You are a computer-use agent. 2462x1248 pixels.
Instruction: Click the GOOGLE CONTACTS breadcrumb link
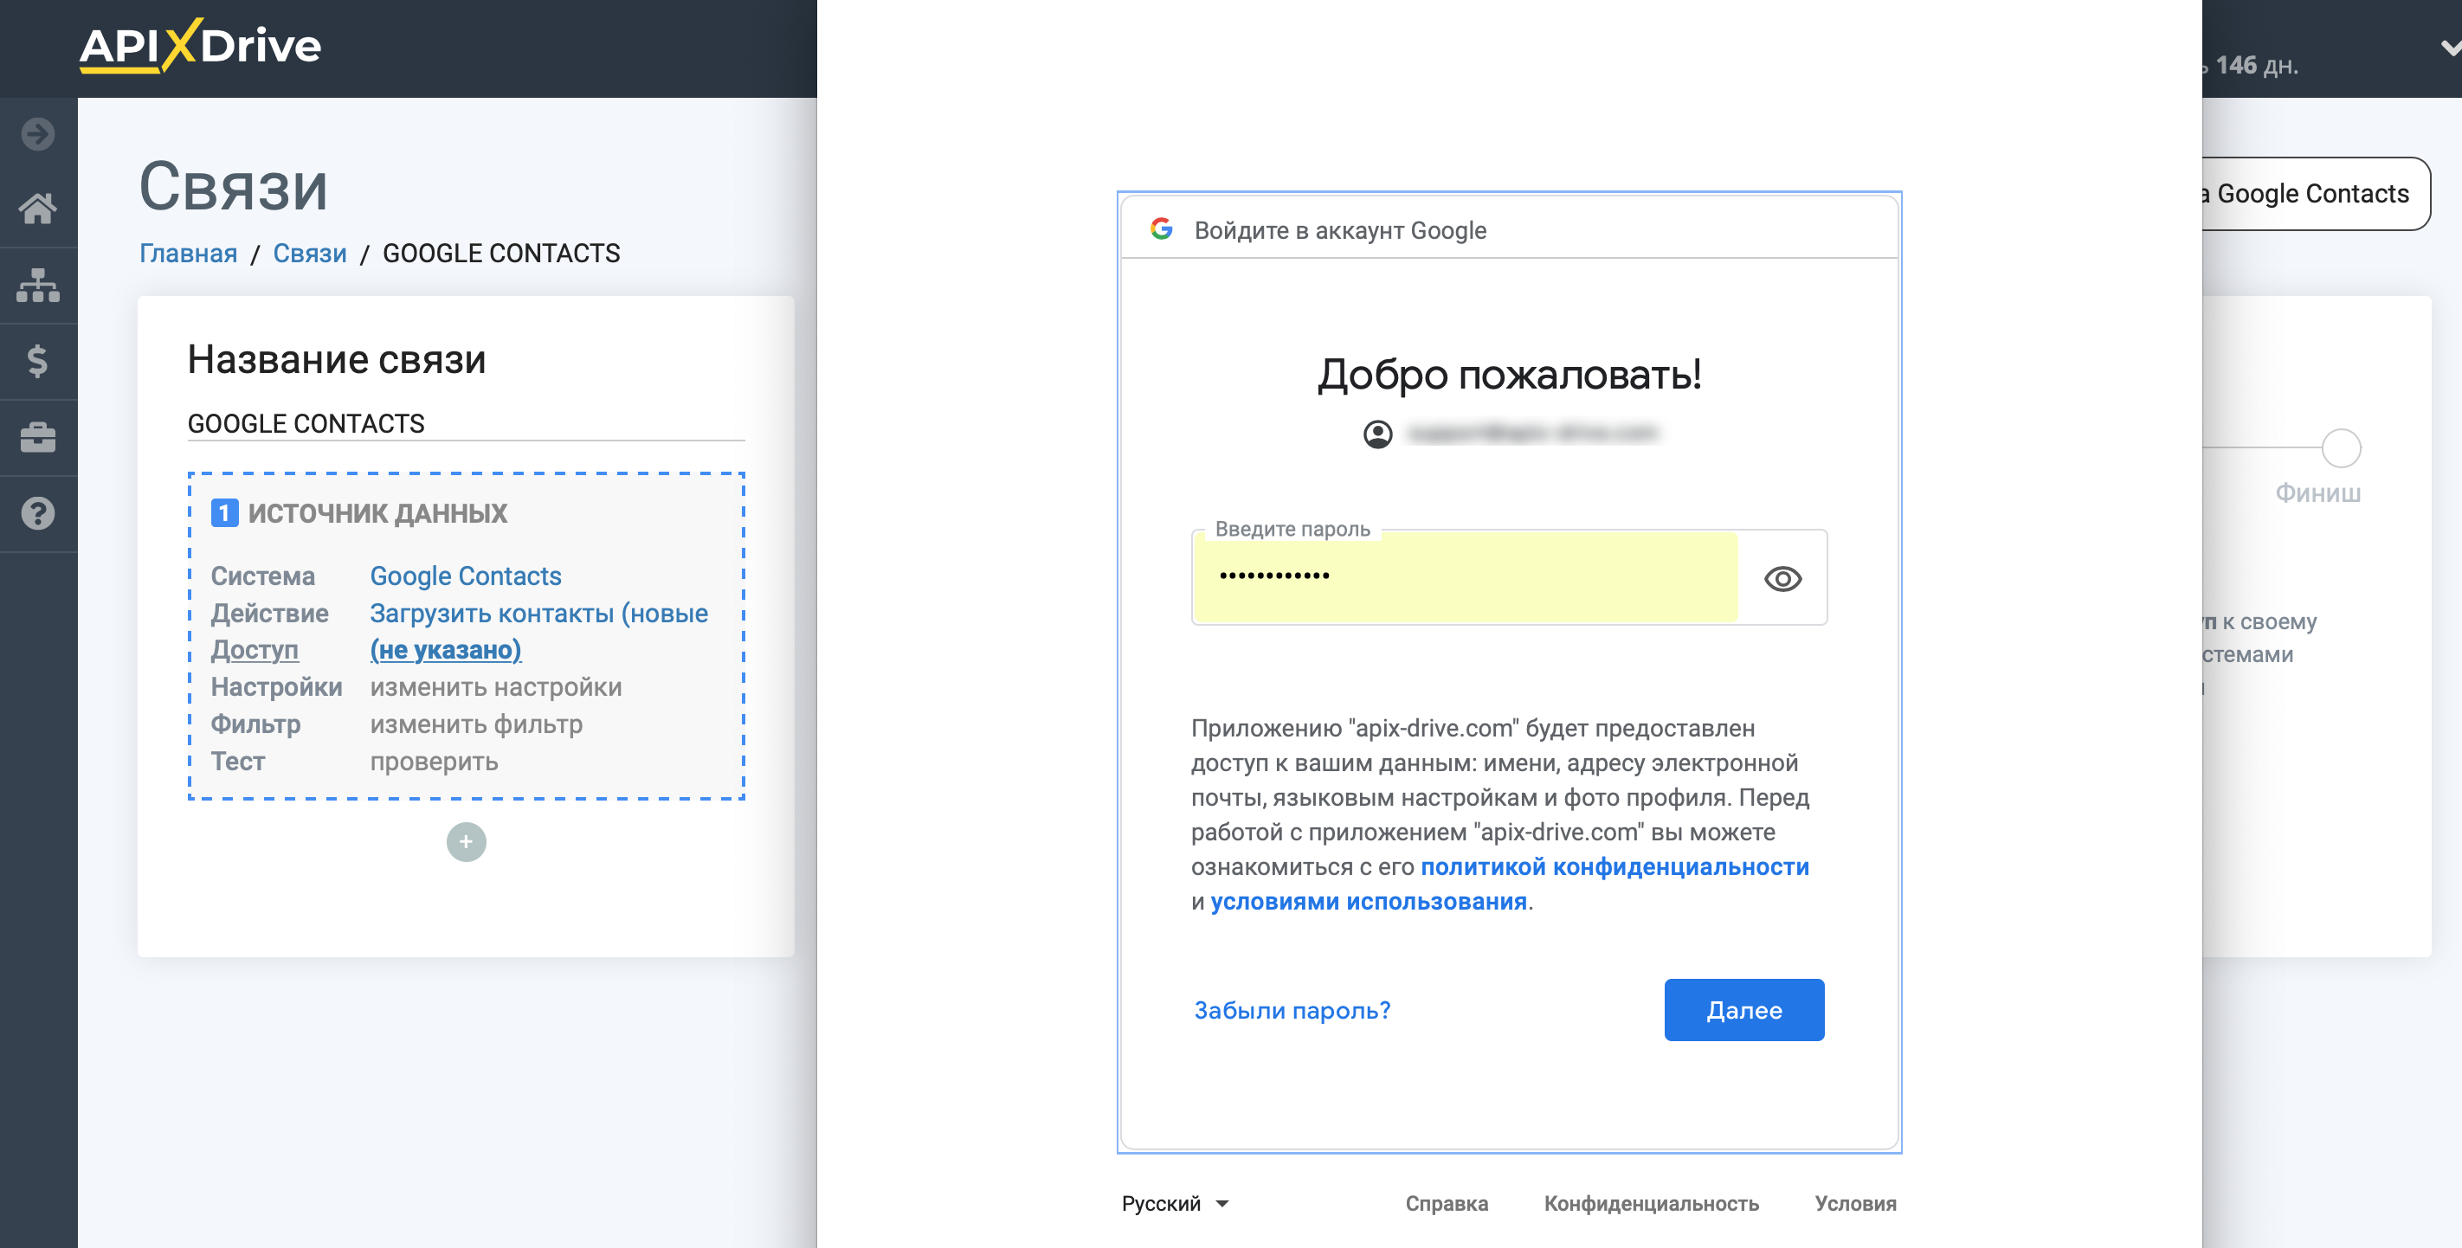click(501, 253)
